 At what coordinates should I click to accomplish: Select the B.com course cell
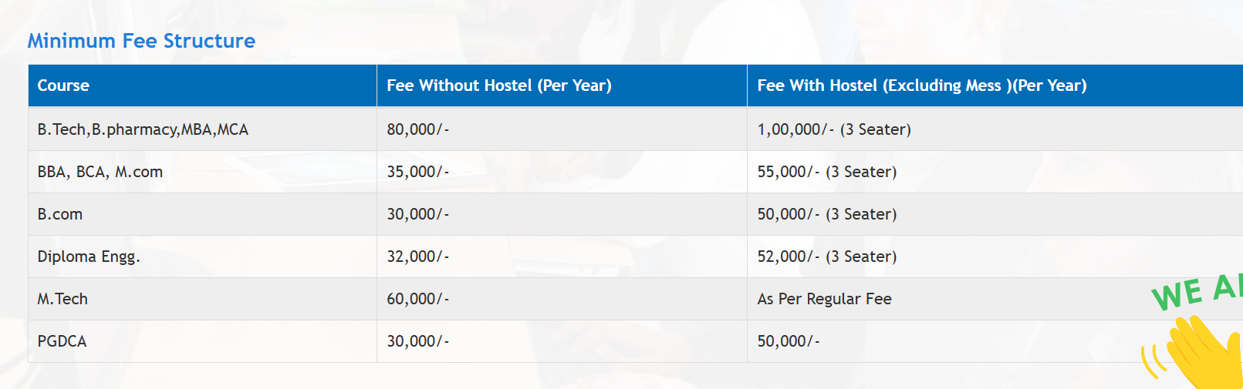60,214
